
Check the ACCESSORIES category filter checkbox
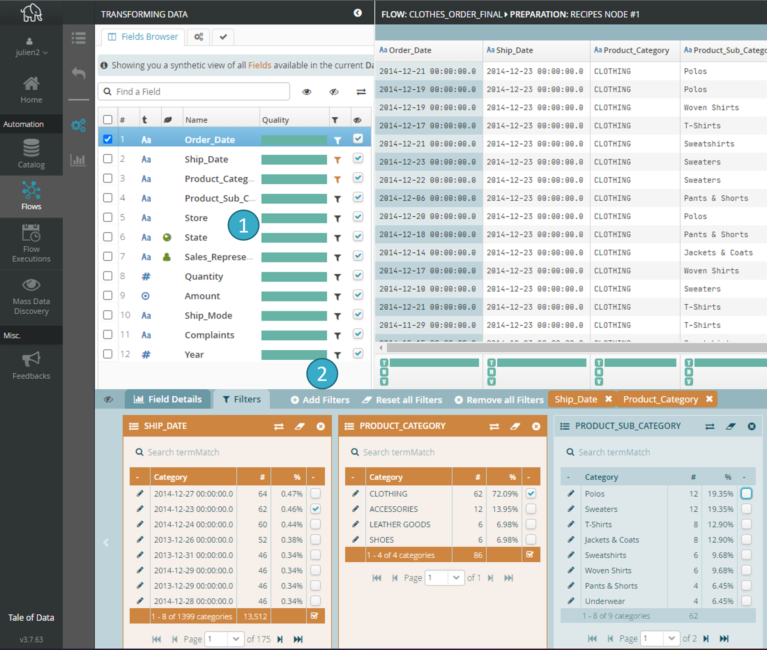click(531, 509)
